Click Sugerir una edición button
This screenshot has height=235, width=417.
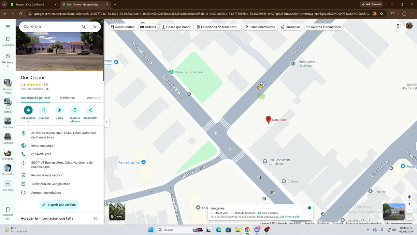click(x=59, y=205)
